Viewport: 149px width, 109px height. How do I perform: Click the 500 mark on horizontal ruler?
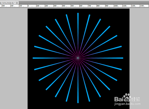coord(72,6)
